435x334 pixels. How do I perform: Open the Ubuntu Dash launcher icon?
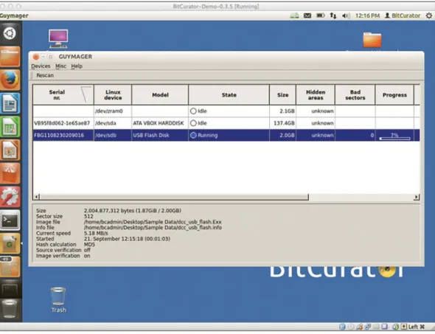click(x=10, y=34)
